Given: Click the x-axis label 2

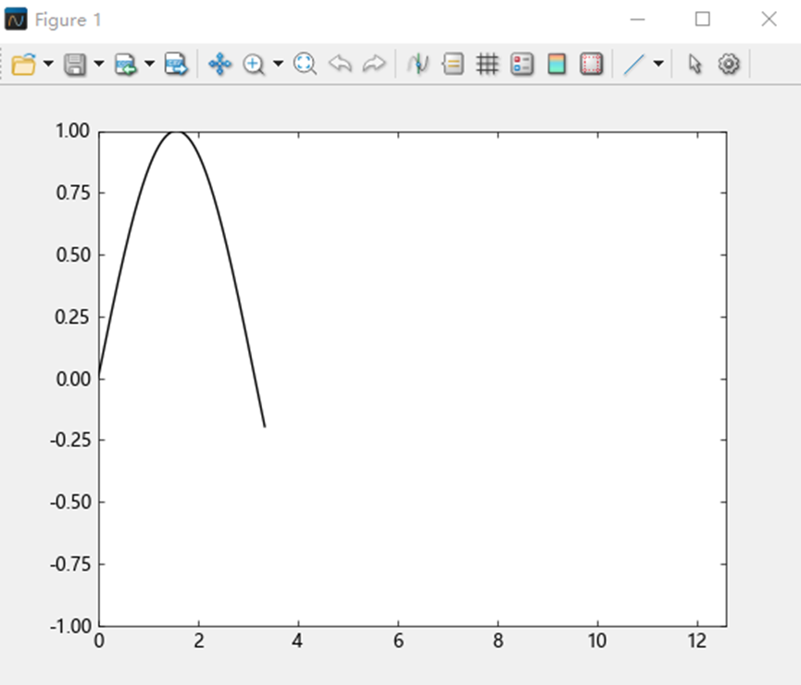Looking at the screenshot, I should [x=199, y=641].
